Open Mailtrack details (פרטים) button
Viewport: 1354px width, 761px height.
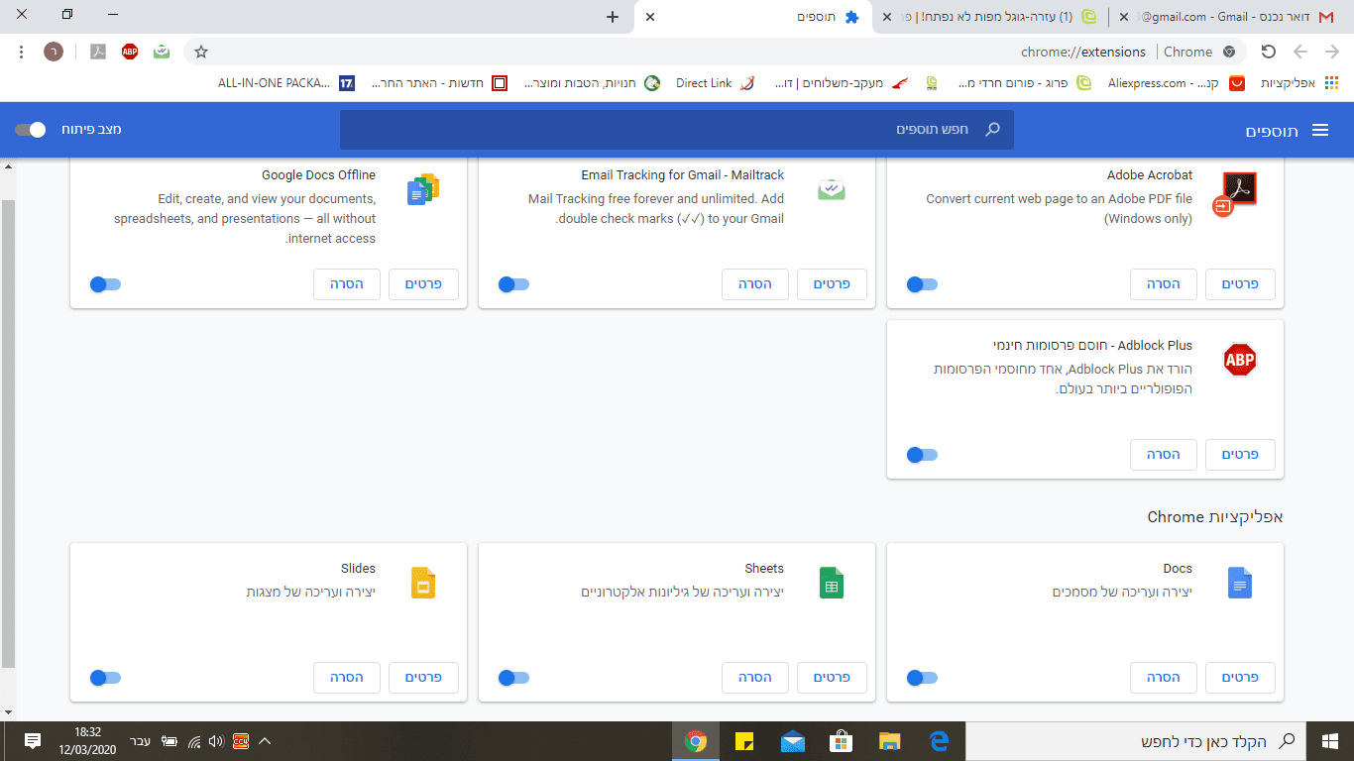coord(832,284)
